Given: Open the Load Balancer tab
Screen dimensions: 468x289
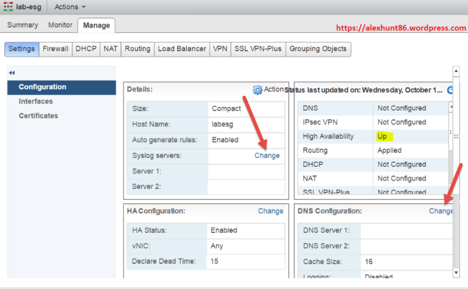Looking at the screenshot, I should coord(182,49).
